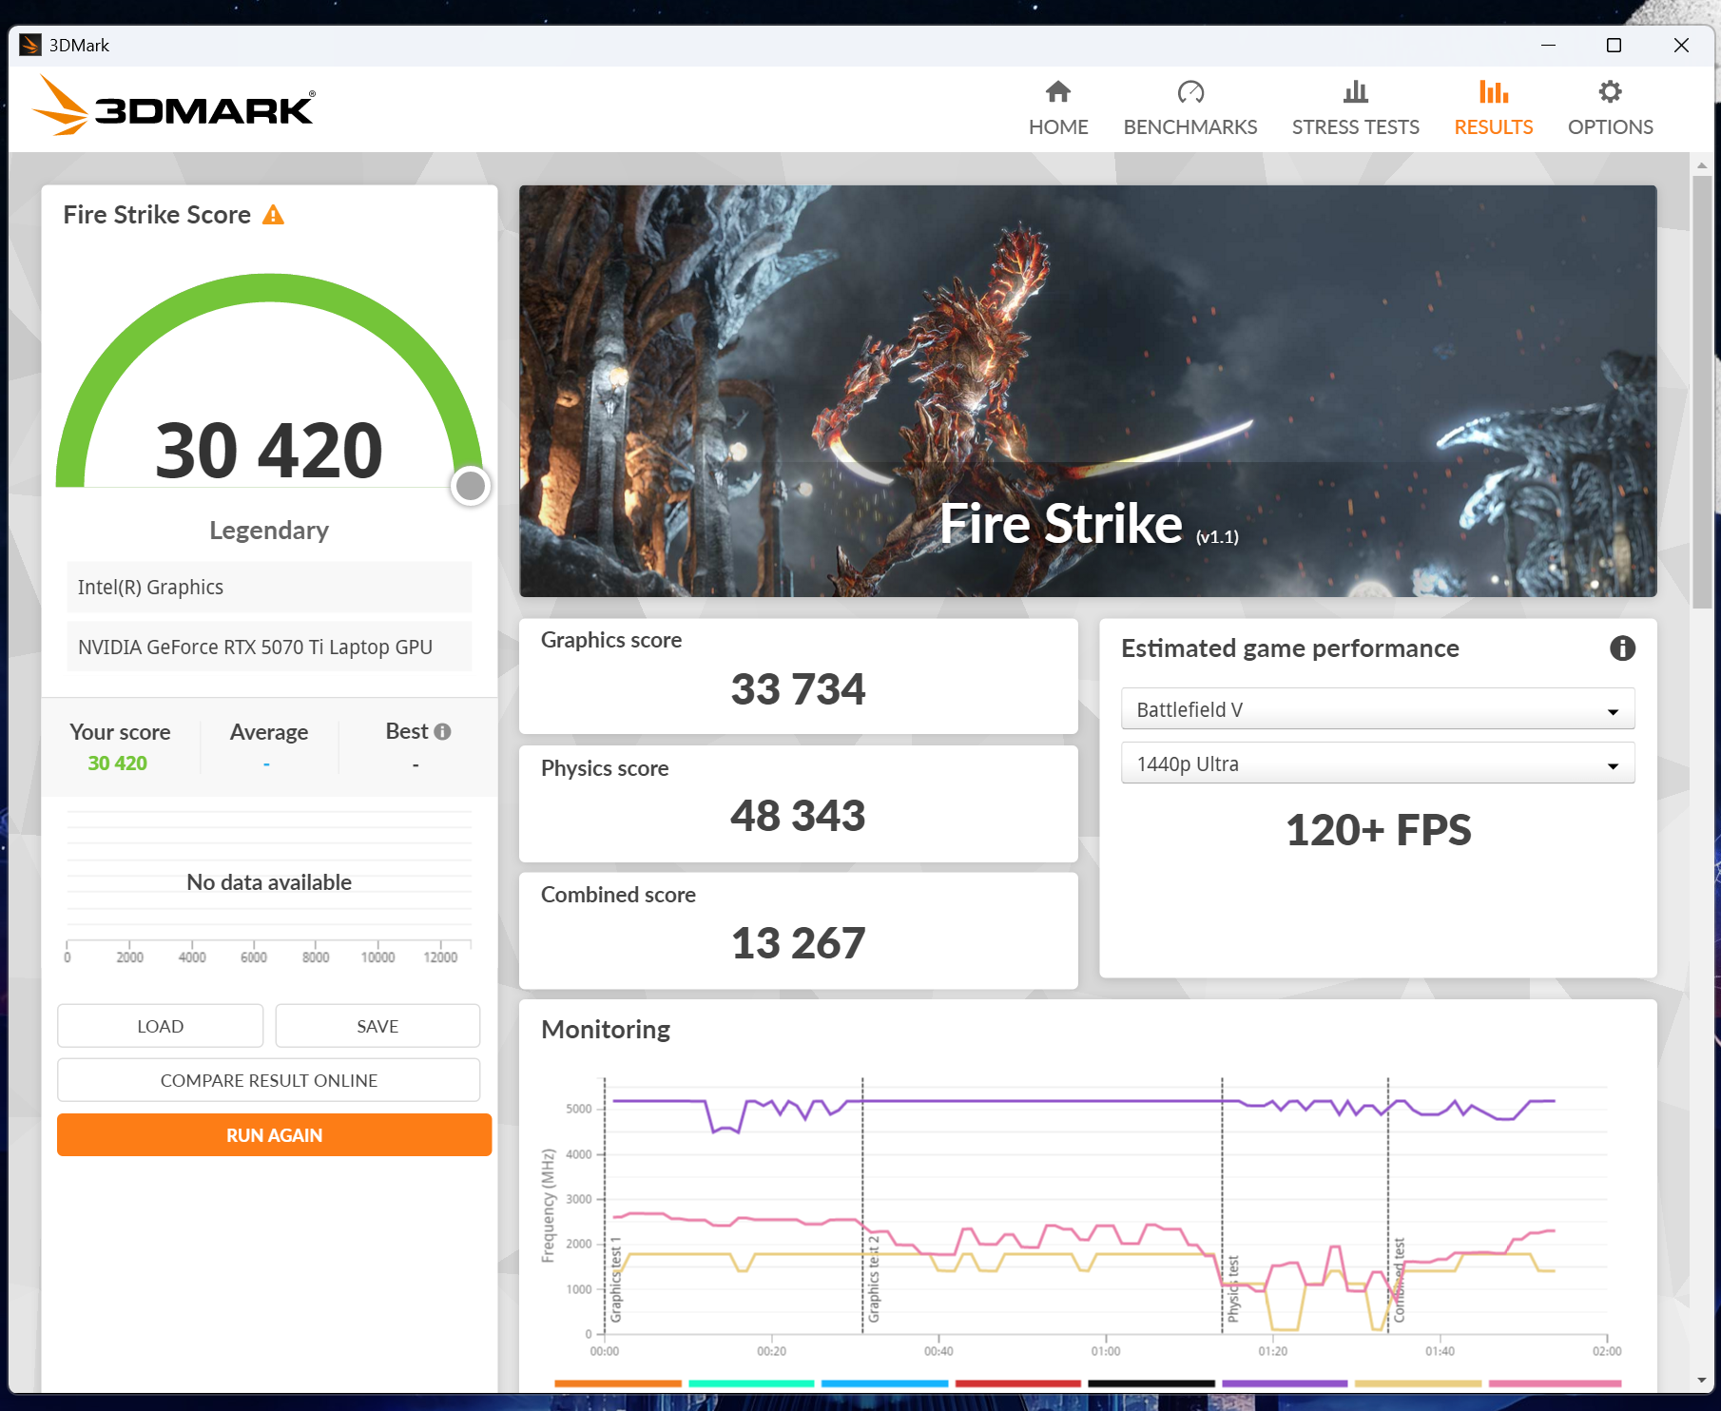Click the 3DMark title bar app icon
The image size is (1721, 1411).
tap(29, 45)
